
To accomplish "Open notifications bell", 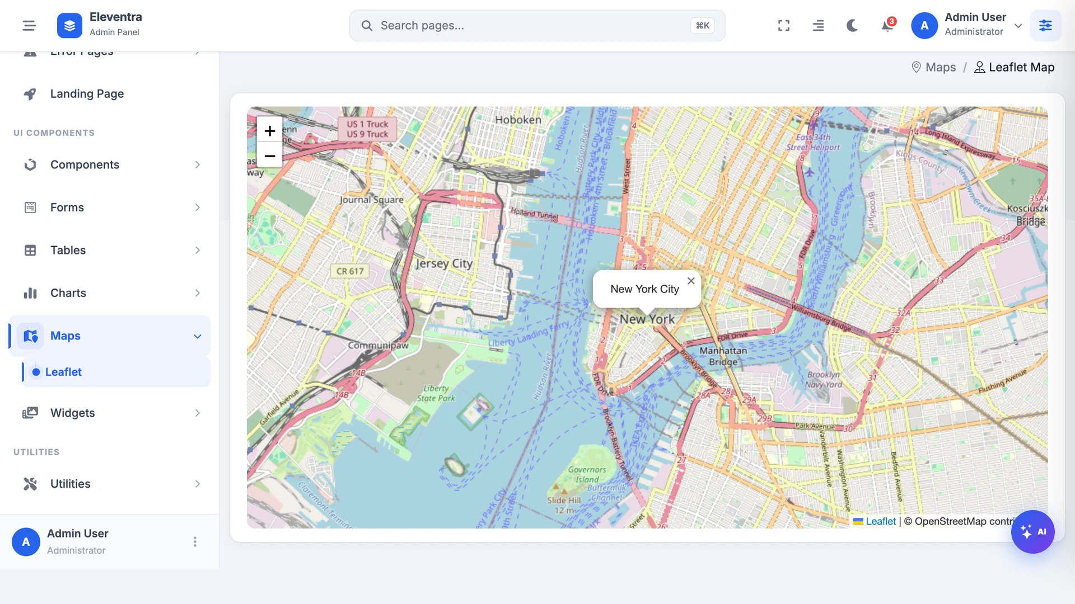I will pos(887,25).
